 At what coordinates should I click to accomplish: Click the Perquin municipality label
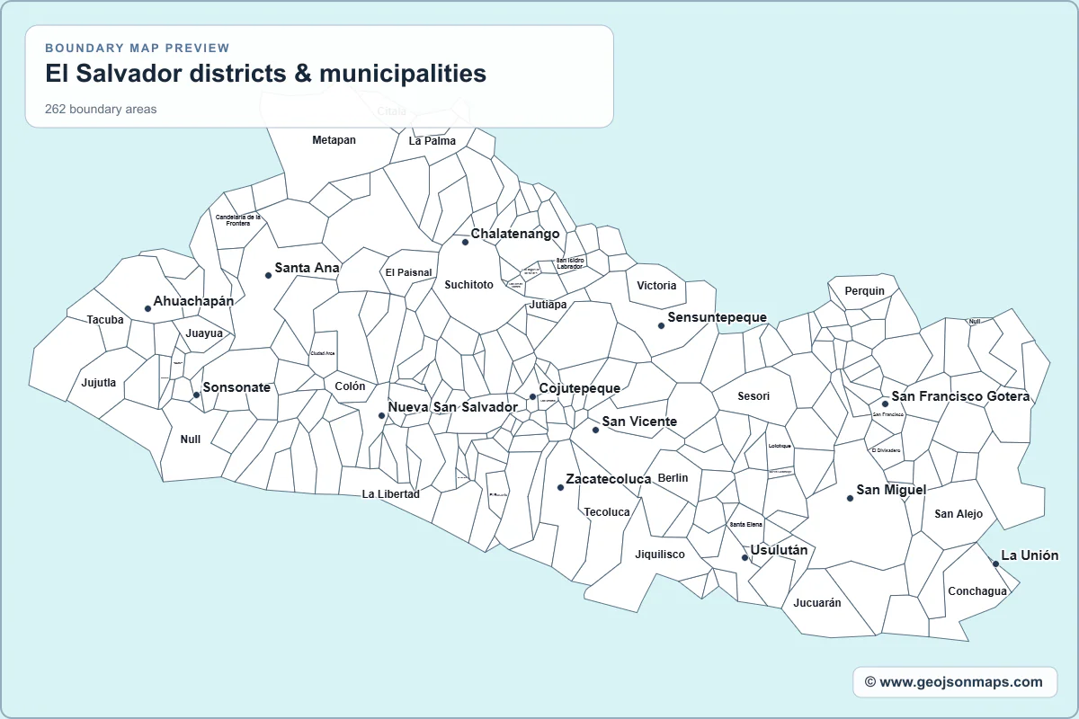click(865, 291)
